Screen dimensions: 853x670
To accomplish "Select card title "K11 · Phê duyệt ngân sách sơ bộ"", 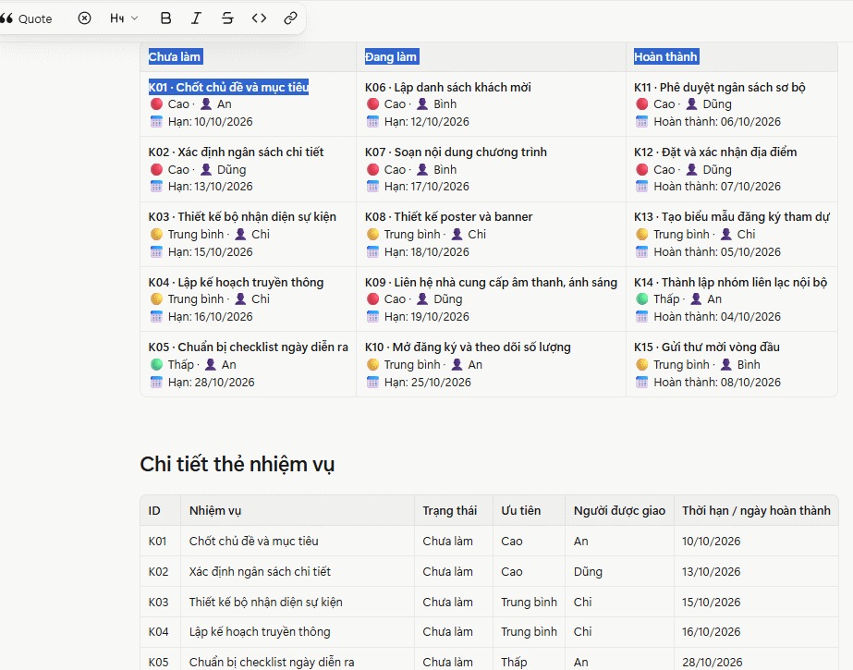I will click(x=720, y=87).
